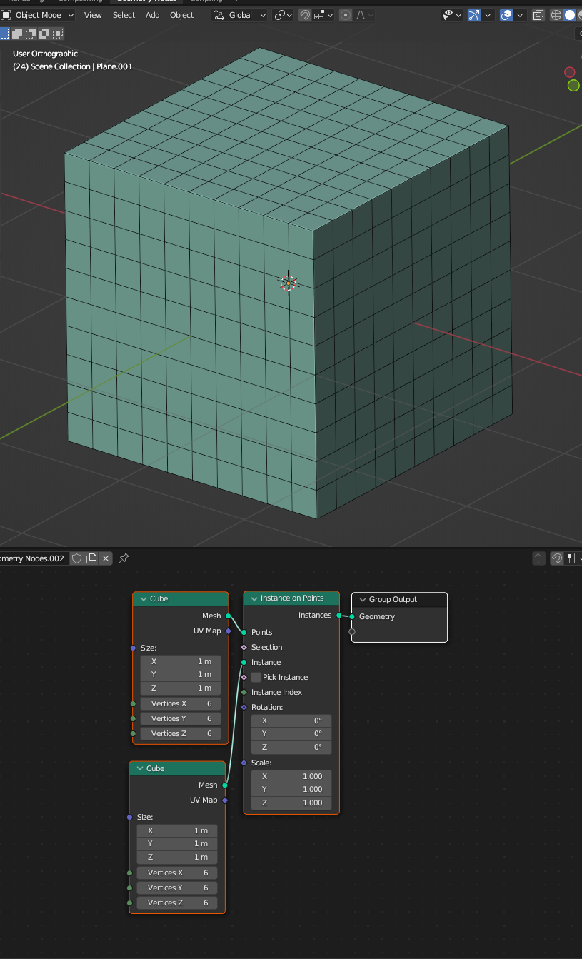Open the View menu

tap(93, 14)
